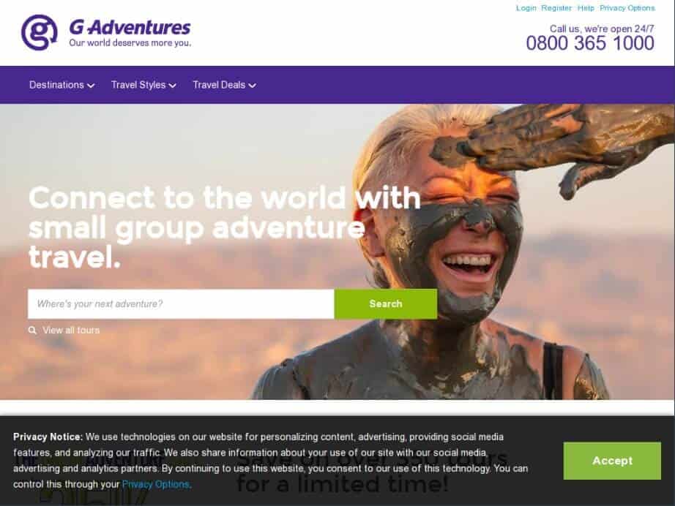Expand the Travel Styles menu
This screenshot has height=506, width=675.
[x=143, y=85]
